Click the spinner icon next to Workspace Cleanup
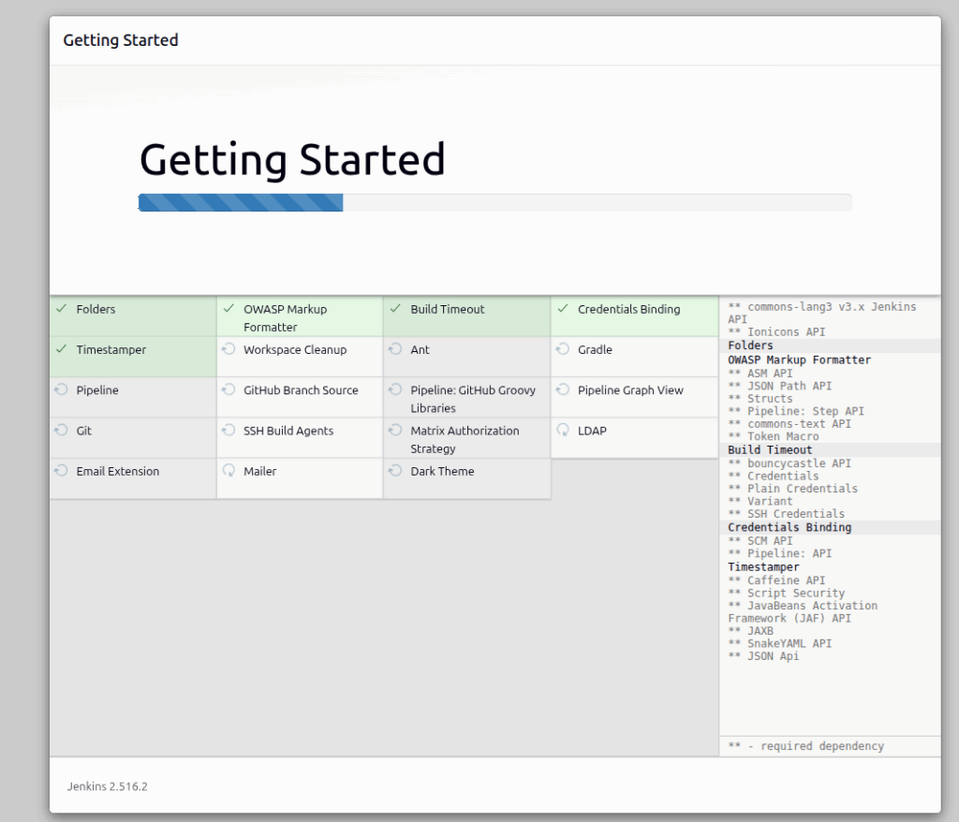959x822 pixels. (x=227, y=349)
